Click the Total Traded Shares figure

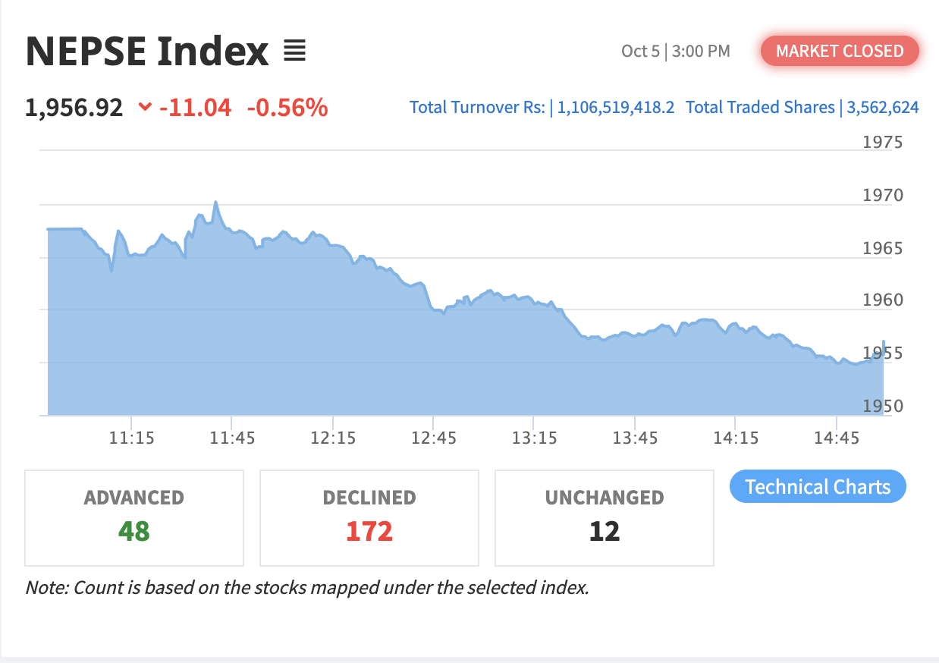click(883, 108)
